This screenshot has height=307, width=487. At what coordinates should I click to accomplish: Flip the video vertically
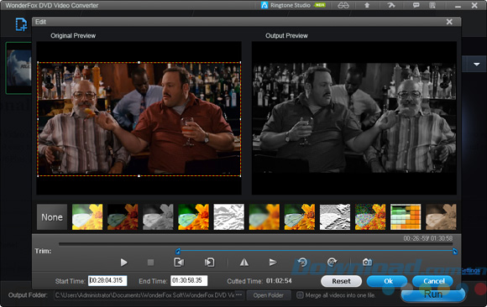coord(273,263)
